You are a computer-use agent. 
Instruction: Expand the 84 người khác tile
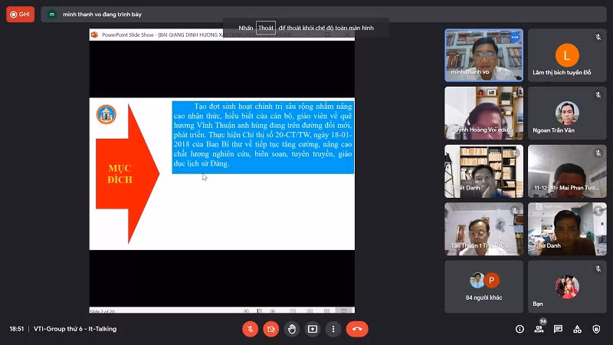[484, 286]
